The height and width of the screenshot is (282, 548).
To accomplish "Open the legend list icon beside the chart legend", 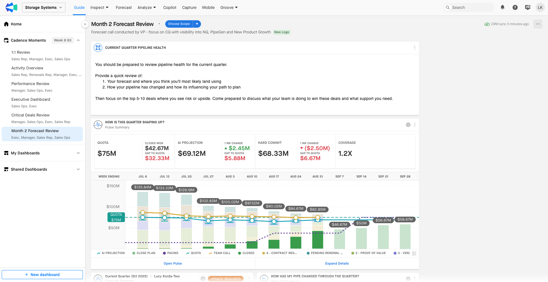I will (414, 253).
